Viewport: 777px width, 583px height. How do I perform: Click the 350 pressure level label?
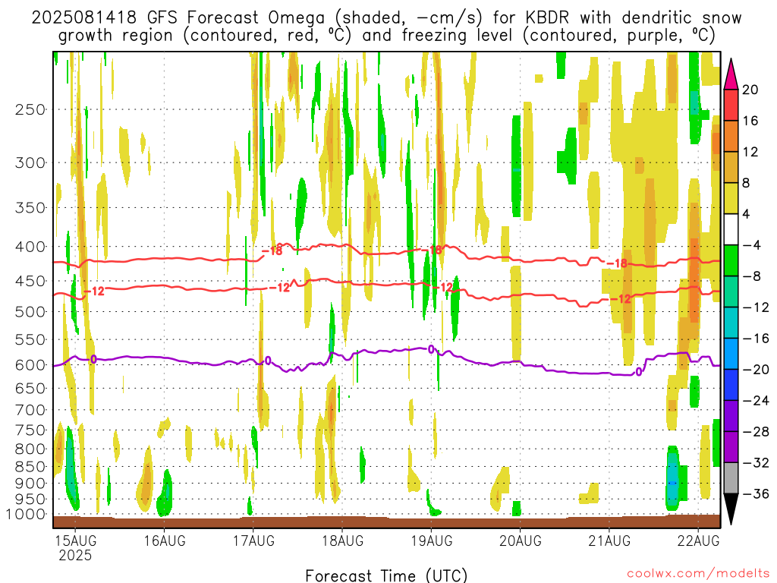point(30,208)
